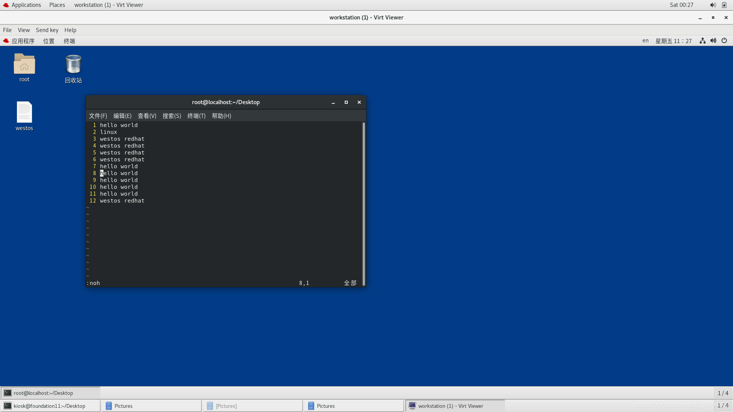Click 终端(T) terminal menu option
This screenshot has width=733, height=412.
point(196,116)
